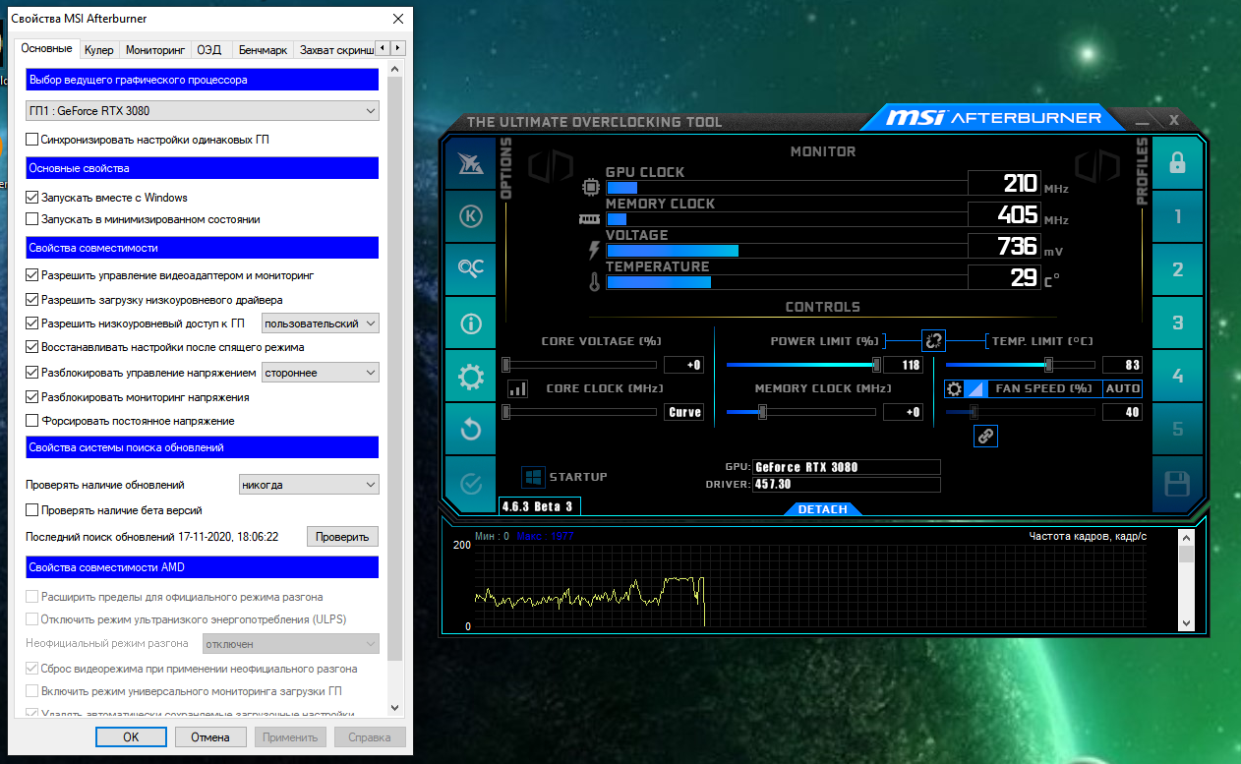The height and width of the screenshot is (764, 1241).
Task: Click the core clock 'Curve' field
Action: click(x=684, y=412)
